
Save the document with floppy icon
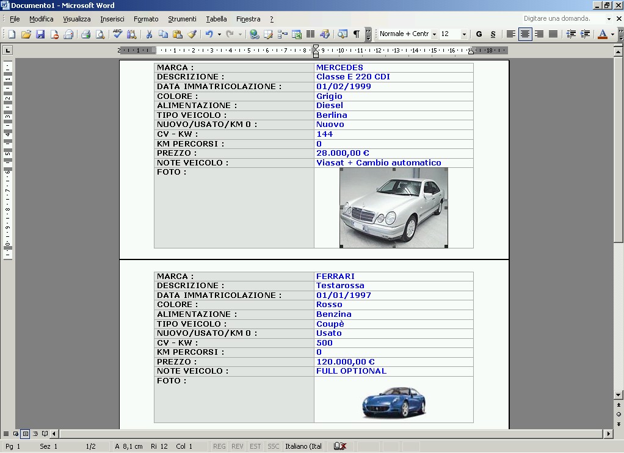click(40, 34)
